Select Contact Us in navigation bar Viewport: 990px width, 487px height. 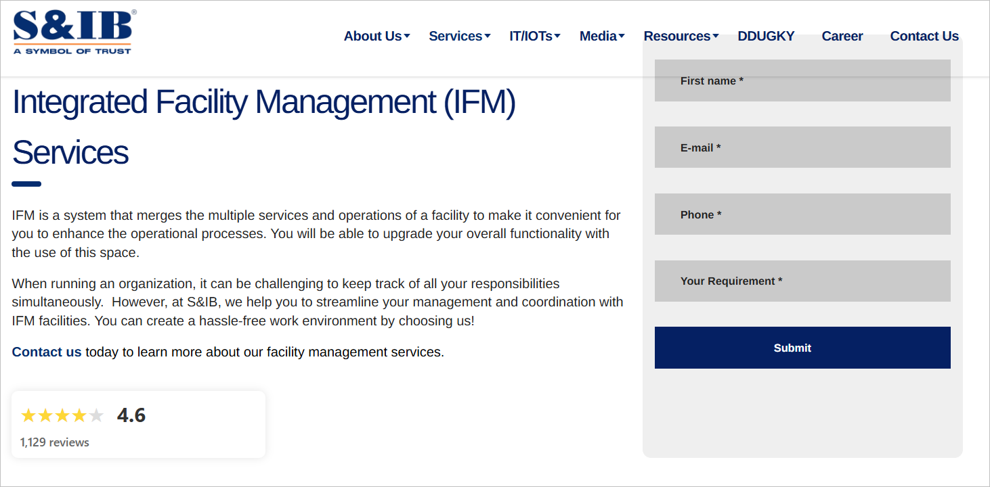point(924,37)
